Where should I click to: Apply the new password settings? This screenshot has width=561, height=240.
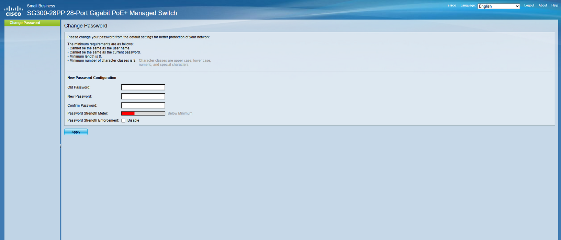coord(76,132)
